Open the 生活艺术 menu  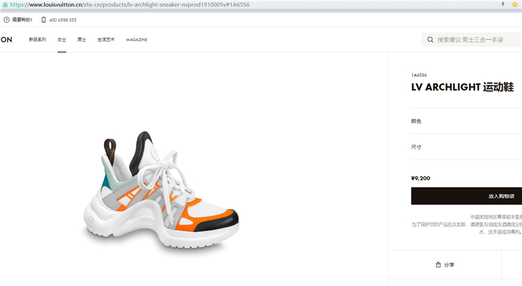point(106,39)
